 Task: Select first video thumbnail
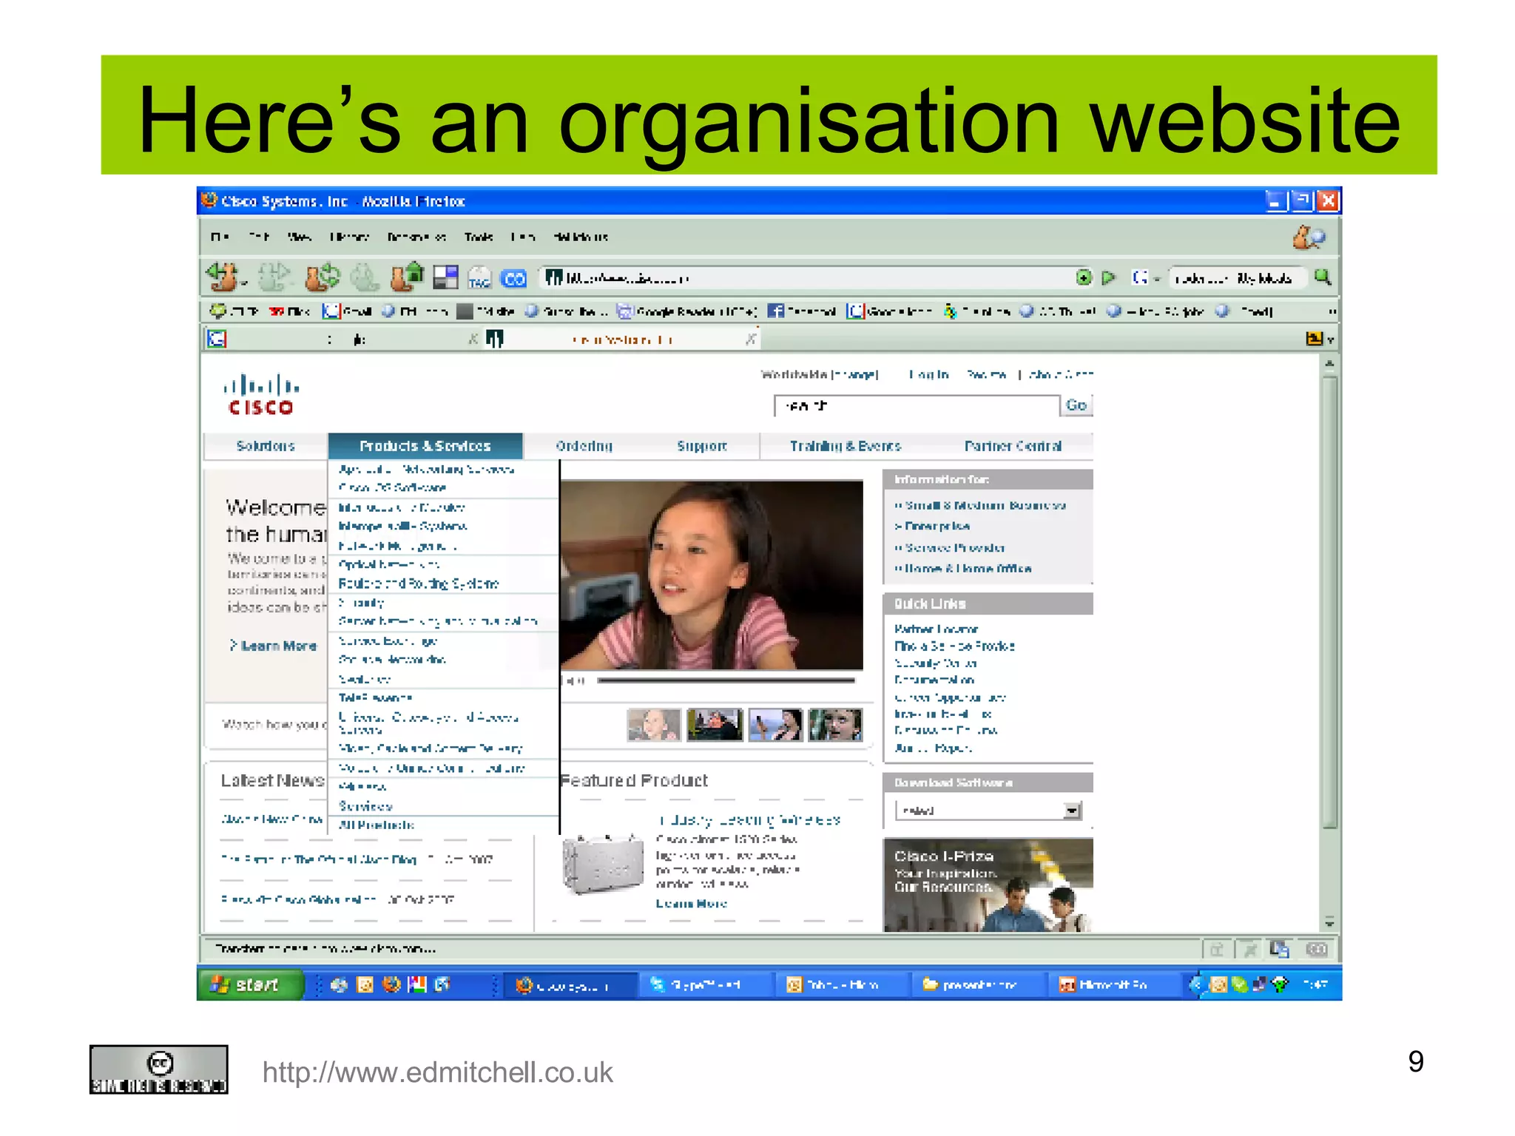tap(653, 725)
